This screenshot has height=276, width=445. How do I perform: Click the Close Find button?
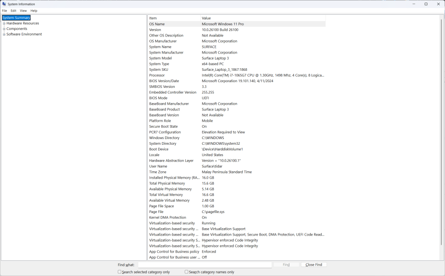(314, 265)
